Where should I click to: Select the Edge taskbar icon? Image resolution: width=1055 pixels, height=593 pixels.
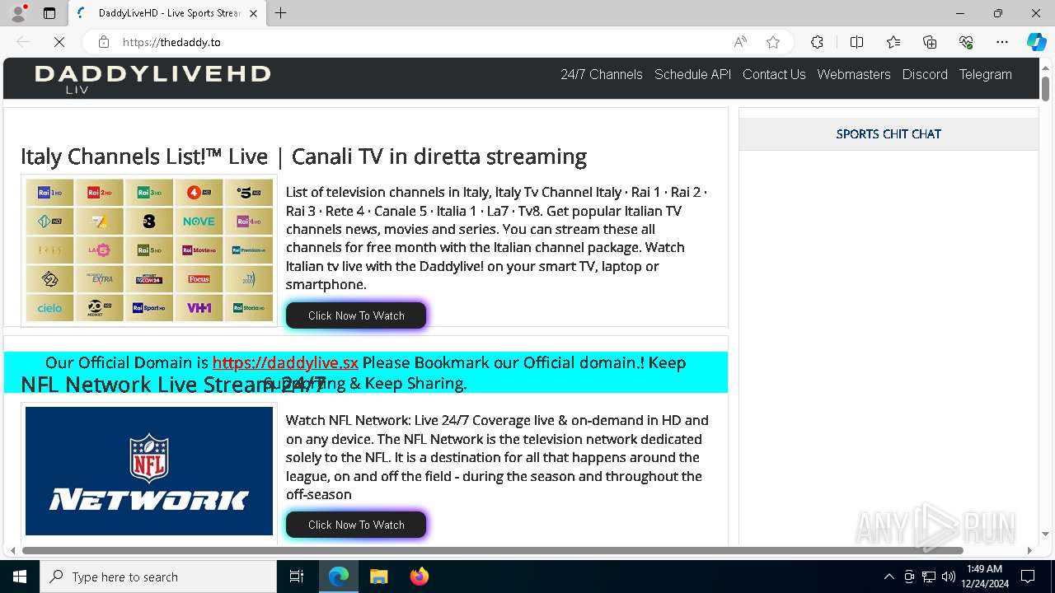339,577
